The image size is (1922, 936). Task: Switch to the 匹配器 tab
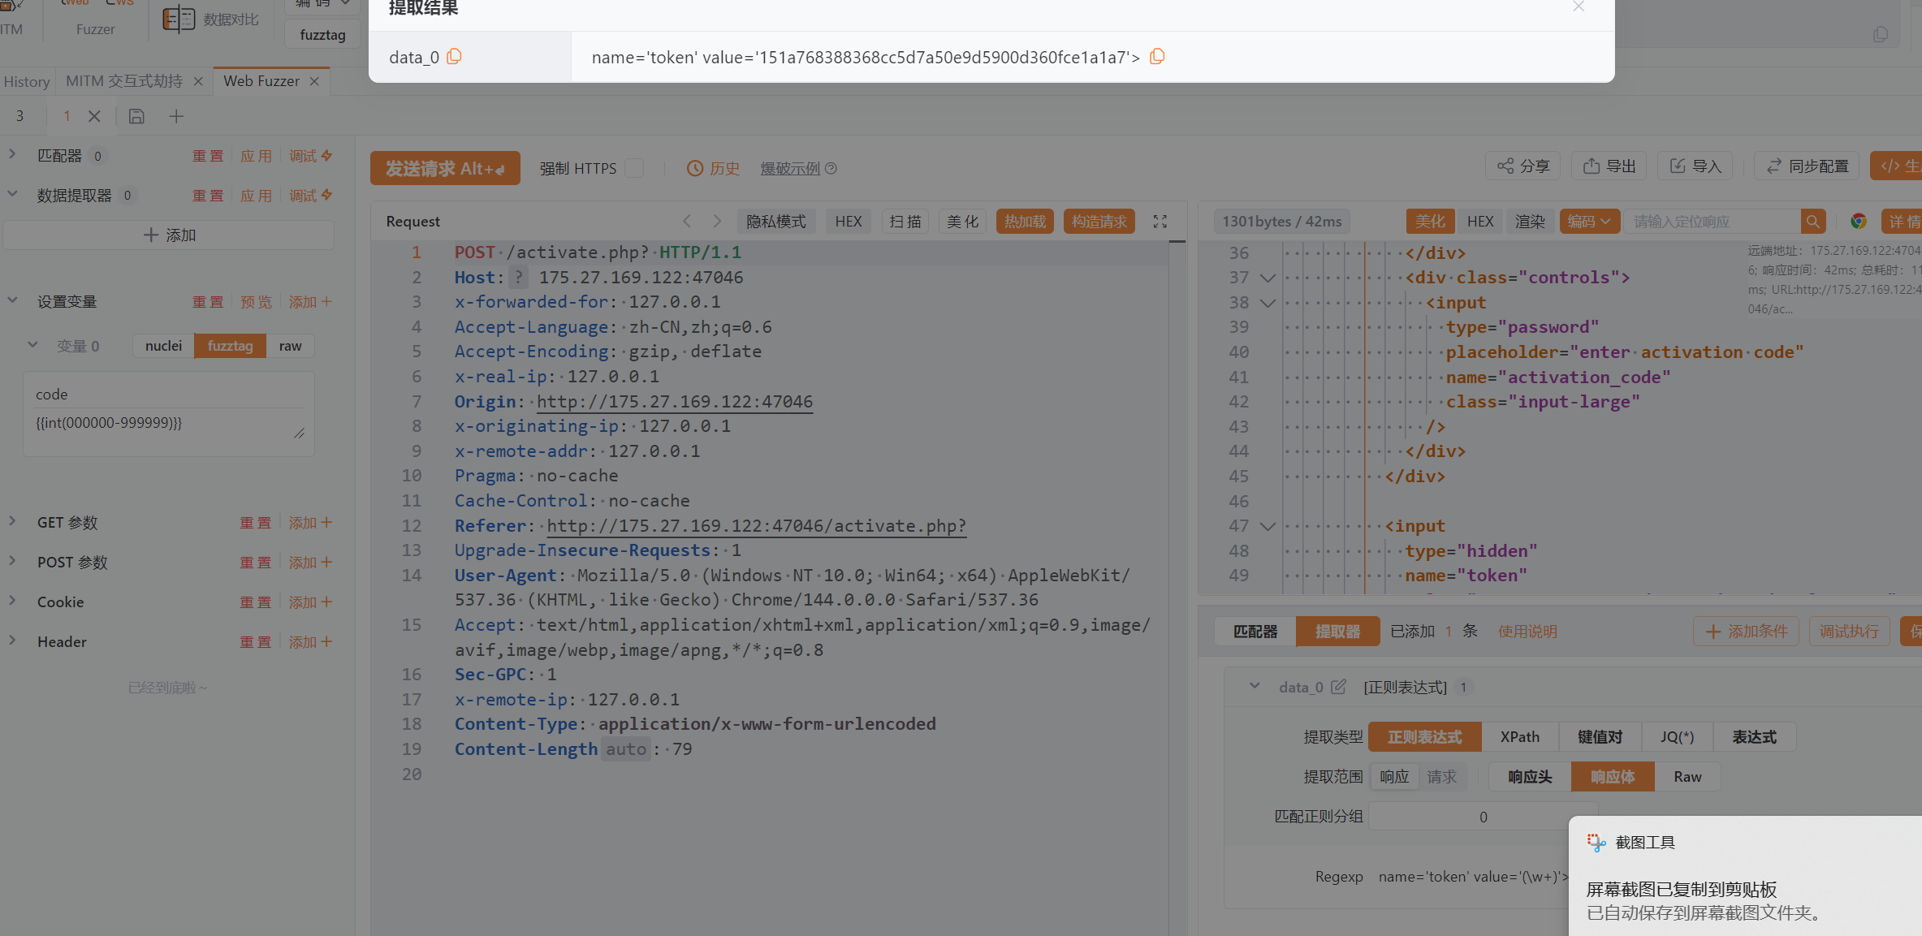click(x=1255, y=632)
